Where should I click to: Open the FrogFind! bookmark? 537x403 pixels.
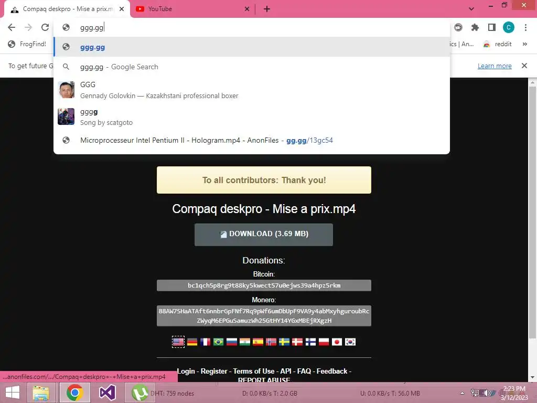27,44
